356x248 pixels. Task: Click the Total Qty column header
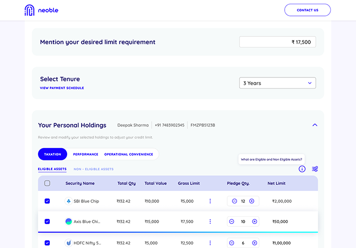(127, 183)
